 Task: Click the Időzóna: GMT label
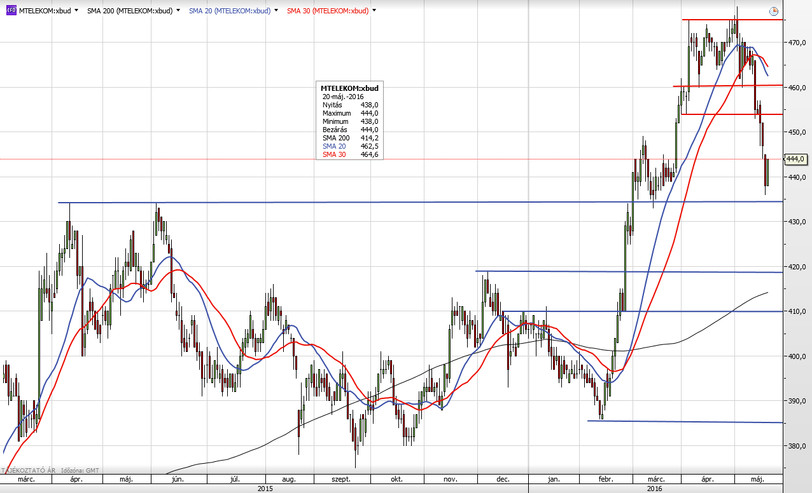click(79, 470)
